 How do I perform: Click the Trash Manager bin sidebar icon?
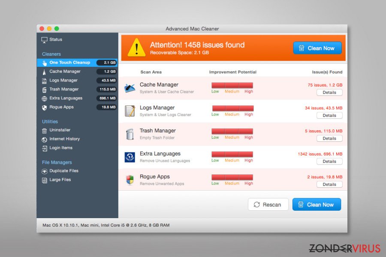(x=44, y=90)
